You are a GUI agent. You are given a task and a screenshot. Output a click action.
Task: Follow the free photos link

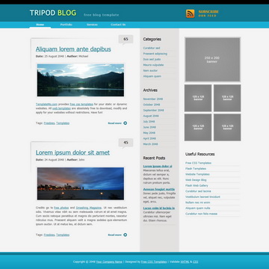[x=61, y=208]
